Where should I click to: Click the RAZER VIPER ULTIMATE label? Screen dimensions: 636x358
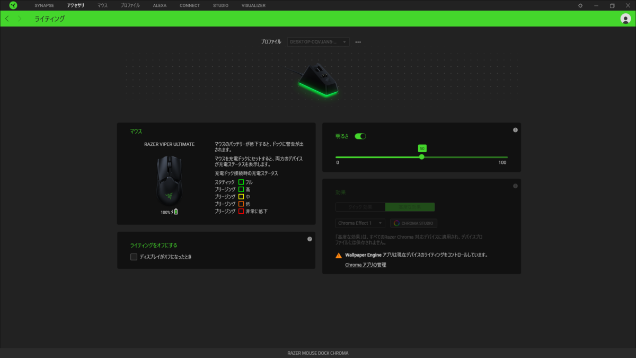[170, 144]
